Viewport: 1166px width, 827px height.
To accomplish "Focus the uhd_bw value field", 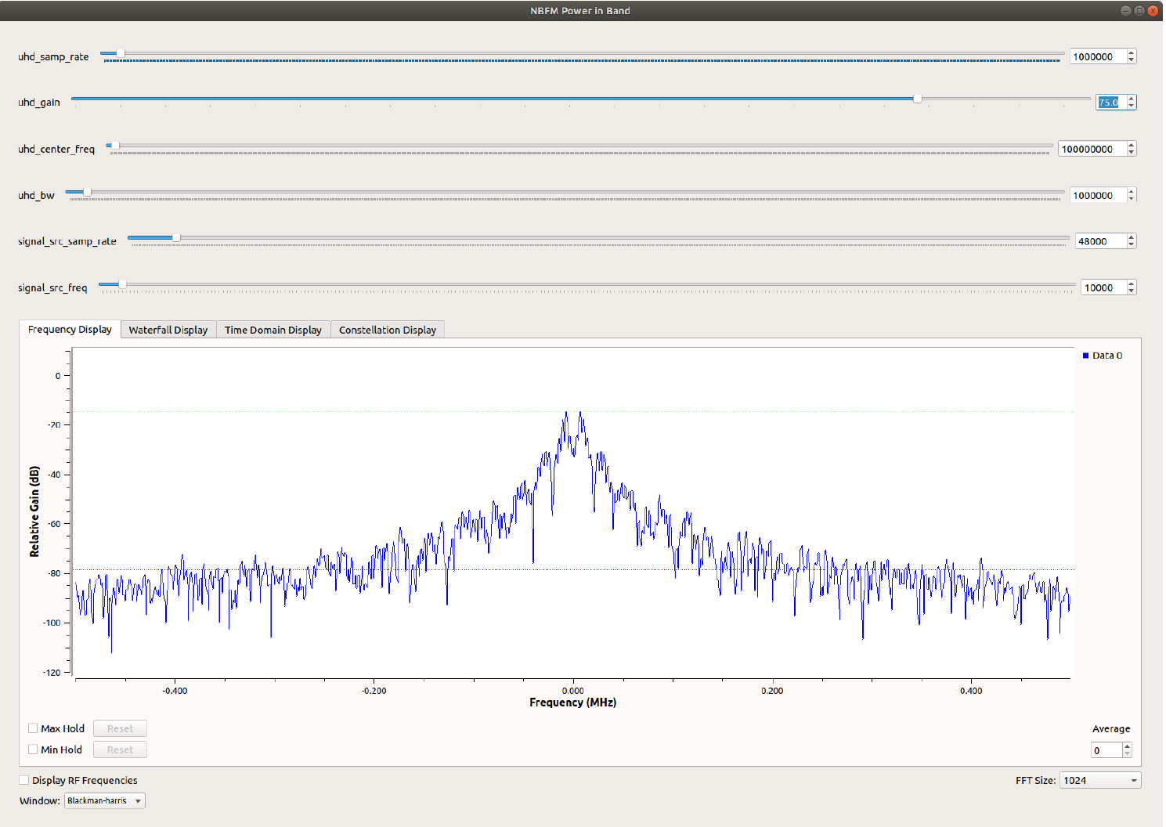I will (1098, 195).
